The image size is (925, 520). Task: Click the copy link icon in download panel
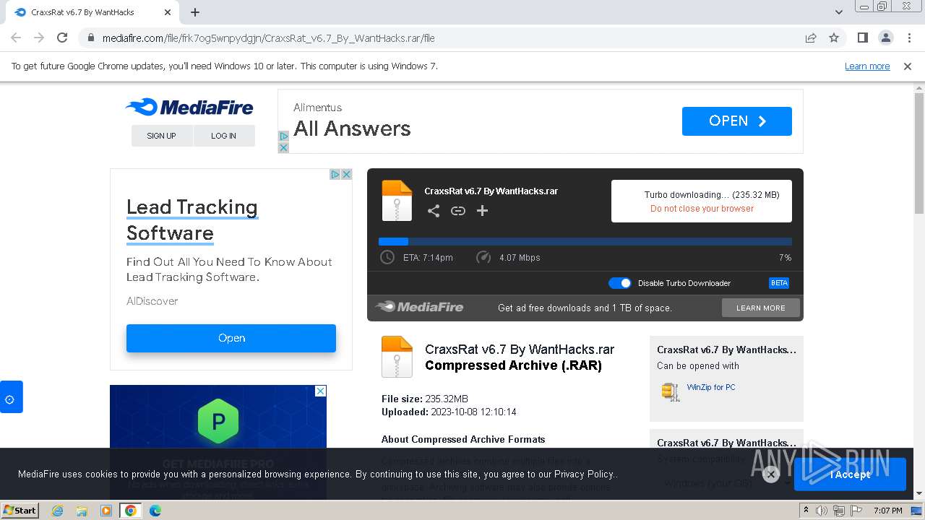click(458, 211)
